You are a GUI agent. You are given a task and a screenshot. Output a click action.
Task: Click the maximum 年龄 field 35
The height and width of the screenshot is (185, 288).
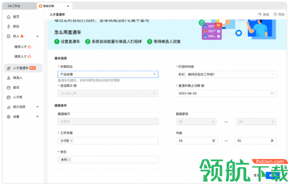[255, 141]
